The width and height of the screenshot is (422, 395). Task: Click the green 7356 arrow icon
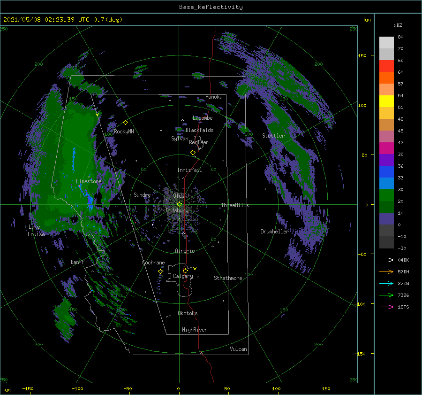(386, 295)
